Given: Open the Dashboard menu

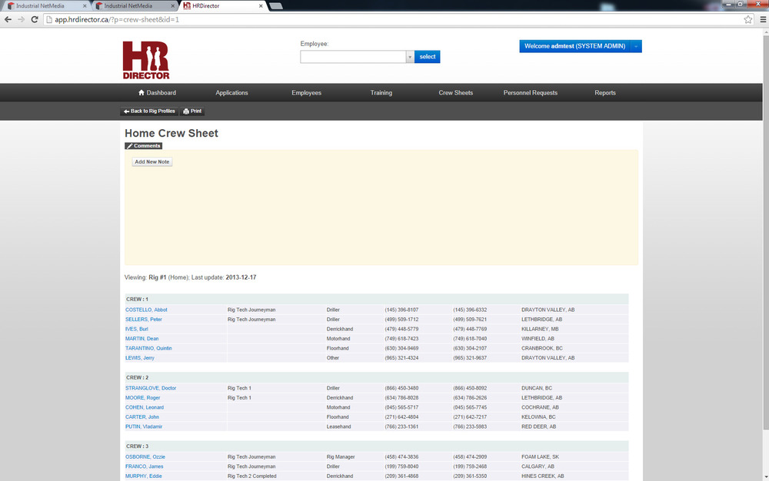Looking at the screenshot, I should (157, 92).
